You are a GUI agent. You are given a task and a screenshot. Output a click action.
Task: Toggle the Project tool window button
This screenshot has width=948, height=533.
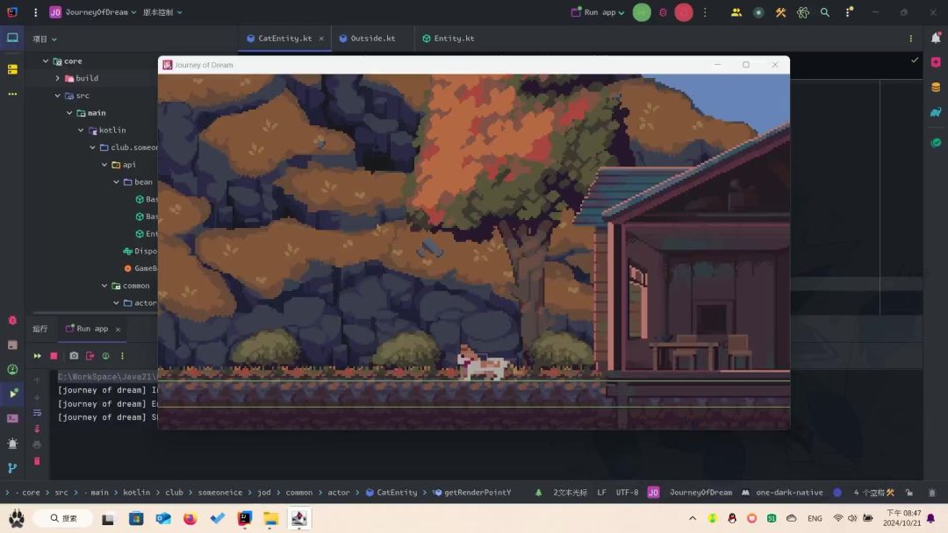point(12,39)
